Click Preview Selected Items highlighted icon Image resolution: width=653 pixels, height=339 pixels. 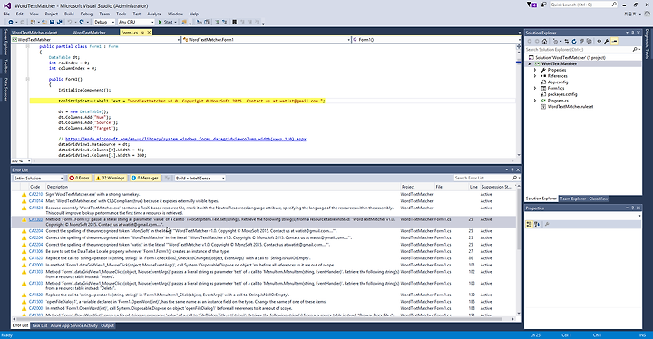click(x=615, y=41)
